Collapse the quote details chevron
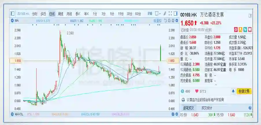This screenshot has width=261, height=125. [216, 85]
